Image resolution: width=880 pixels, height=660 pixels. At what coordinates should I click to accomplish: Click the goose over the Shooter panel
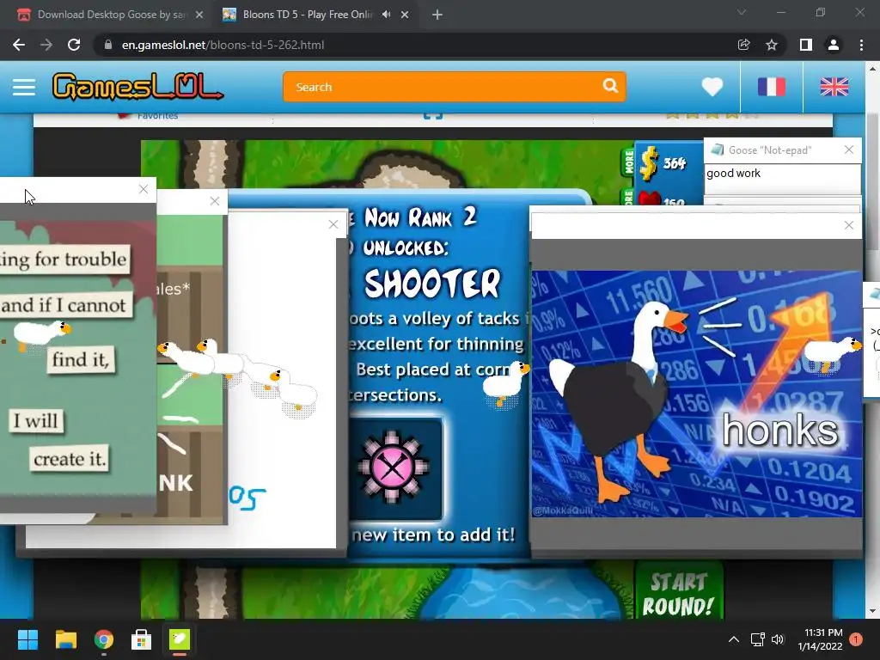tap(506, 383)
